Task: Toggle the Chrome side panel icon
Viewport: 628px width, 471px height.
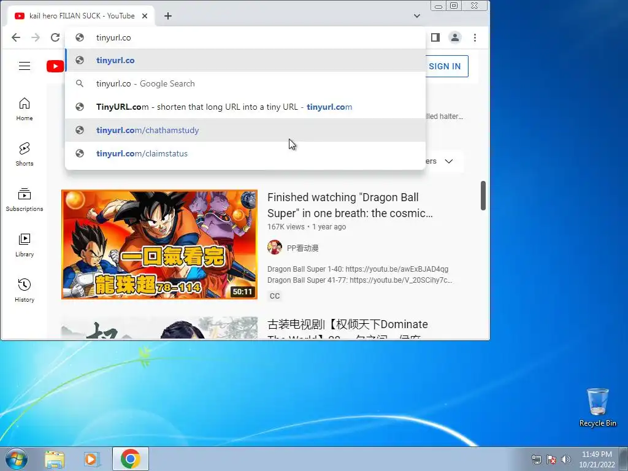Action: [435, 37]
